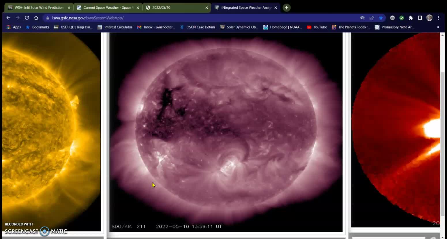Image resolution: width=447 pixels, height=239 pixels.
Task: Click the page scrollbar down arrow
Action: tap(442, 237)
